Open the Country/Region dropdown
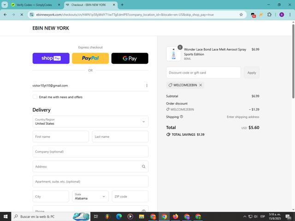 90,122
